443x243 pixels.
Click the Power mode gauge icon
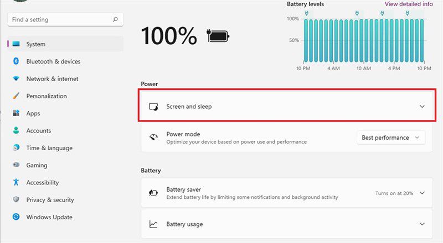click(x=153, y=138)
